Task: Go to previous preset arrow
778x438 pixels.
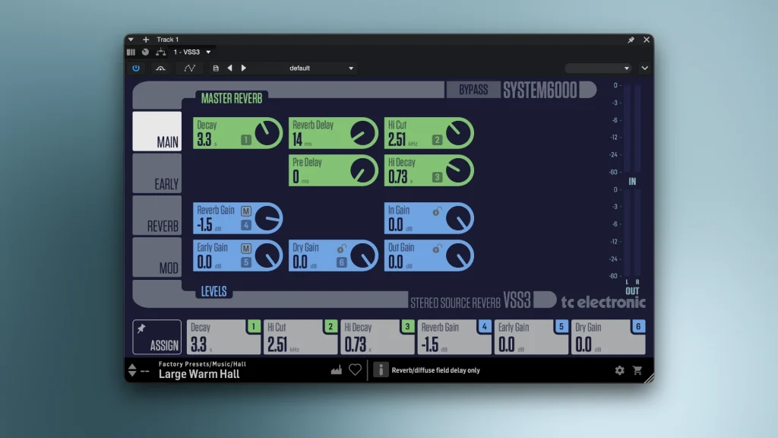Action: 229,68
